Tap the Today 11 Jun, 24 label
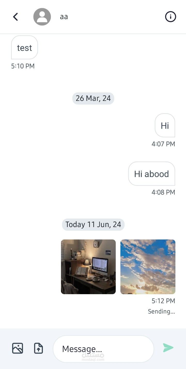The width and height of the screenshot is (186, 369). [93, 224]
